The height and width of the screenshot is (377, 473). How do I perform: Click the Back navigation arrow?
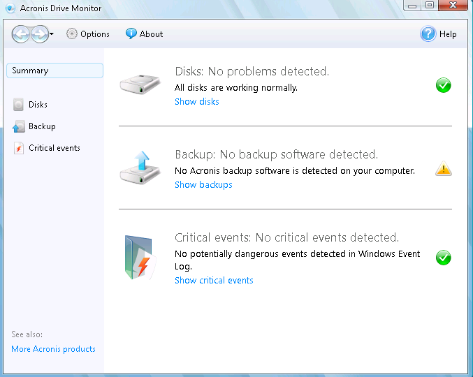point(20,34)
